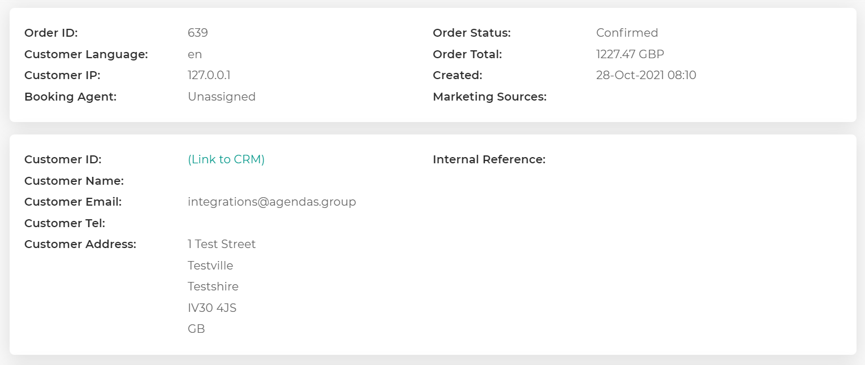This screenshot has height=365, width=865.
Task: Click the Customer IP value 127.0.0.1
Action: click(209, 75)
